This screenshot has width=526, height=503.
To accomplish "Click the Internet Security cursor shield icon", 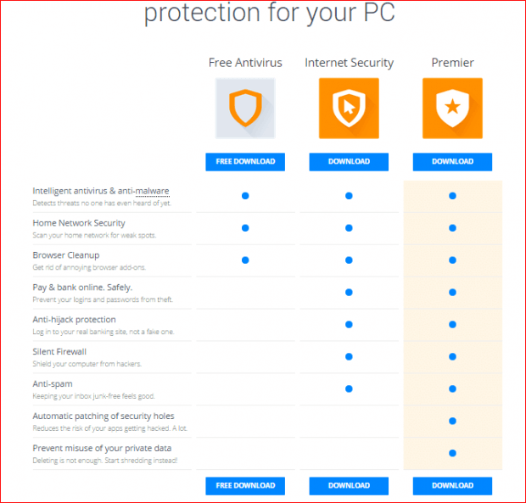I will pyautogui.click(x=349, y=109).
